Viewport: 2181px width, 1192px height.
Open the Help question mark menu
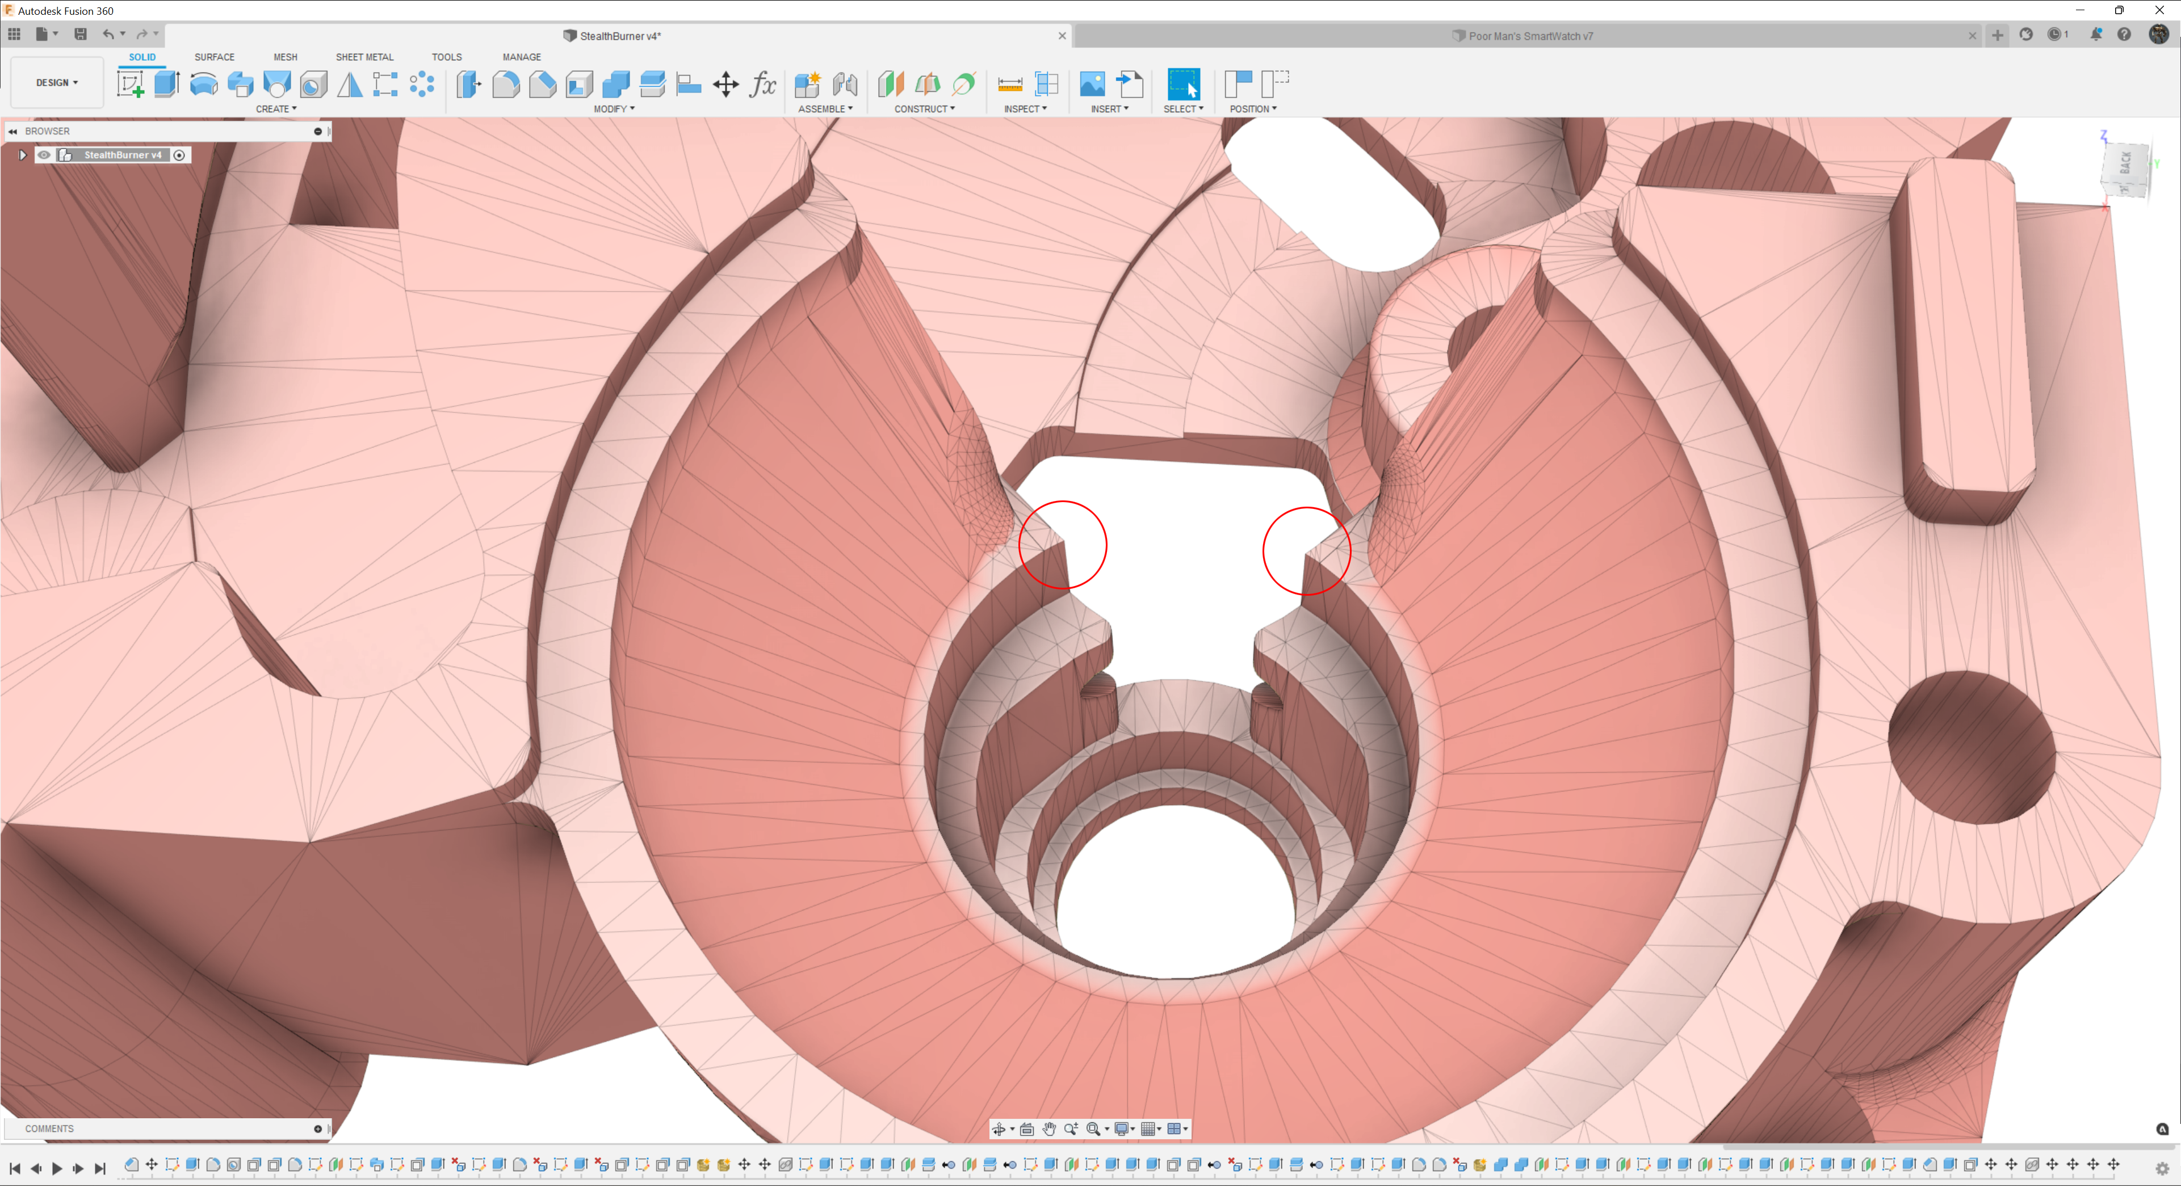[x=2124, y=35]
